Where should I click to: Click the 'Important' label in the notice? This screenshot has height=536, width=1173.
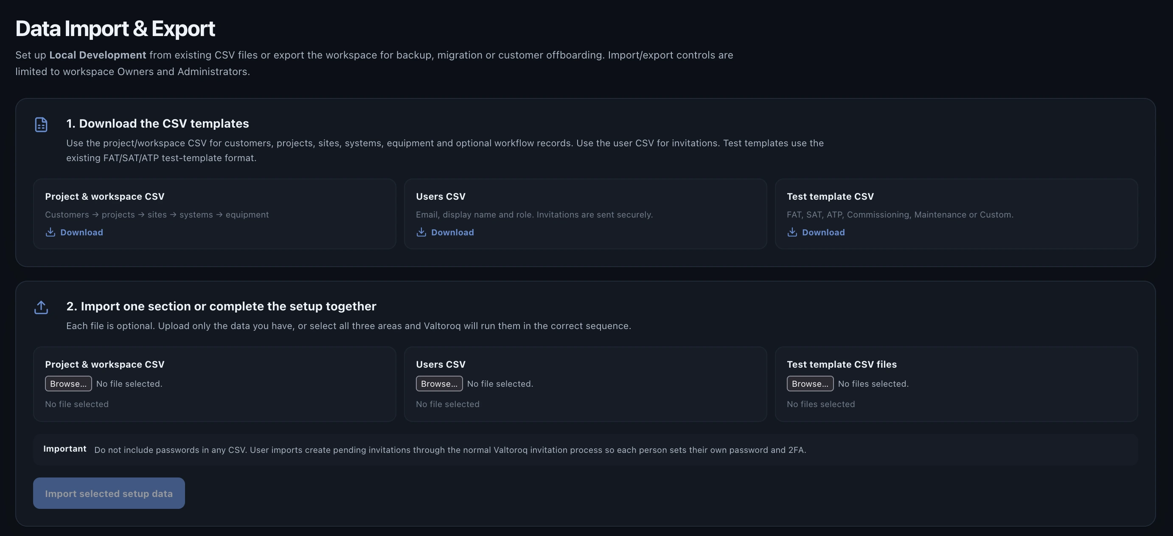pyautogui.click(x=65, y=449)
